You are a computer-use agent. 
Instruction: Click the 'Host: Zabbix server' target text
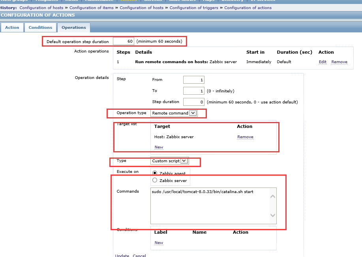(x=174, y=137)
